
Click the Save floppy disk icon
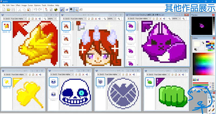pyautogui.click(x=13, y=9)
